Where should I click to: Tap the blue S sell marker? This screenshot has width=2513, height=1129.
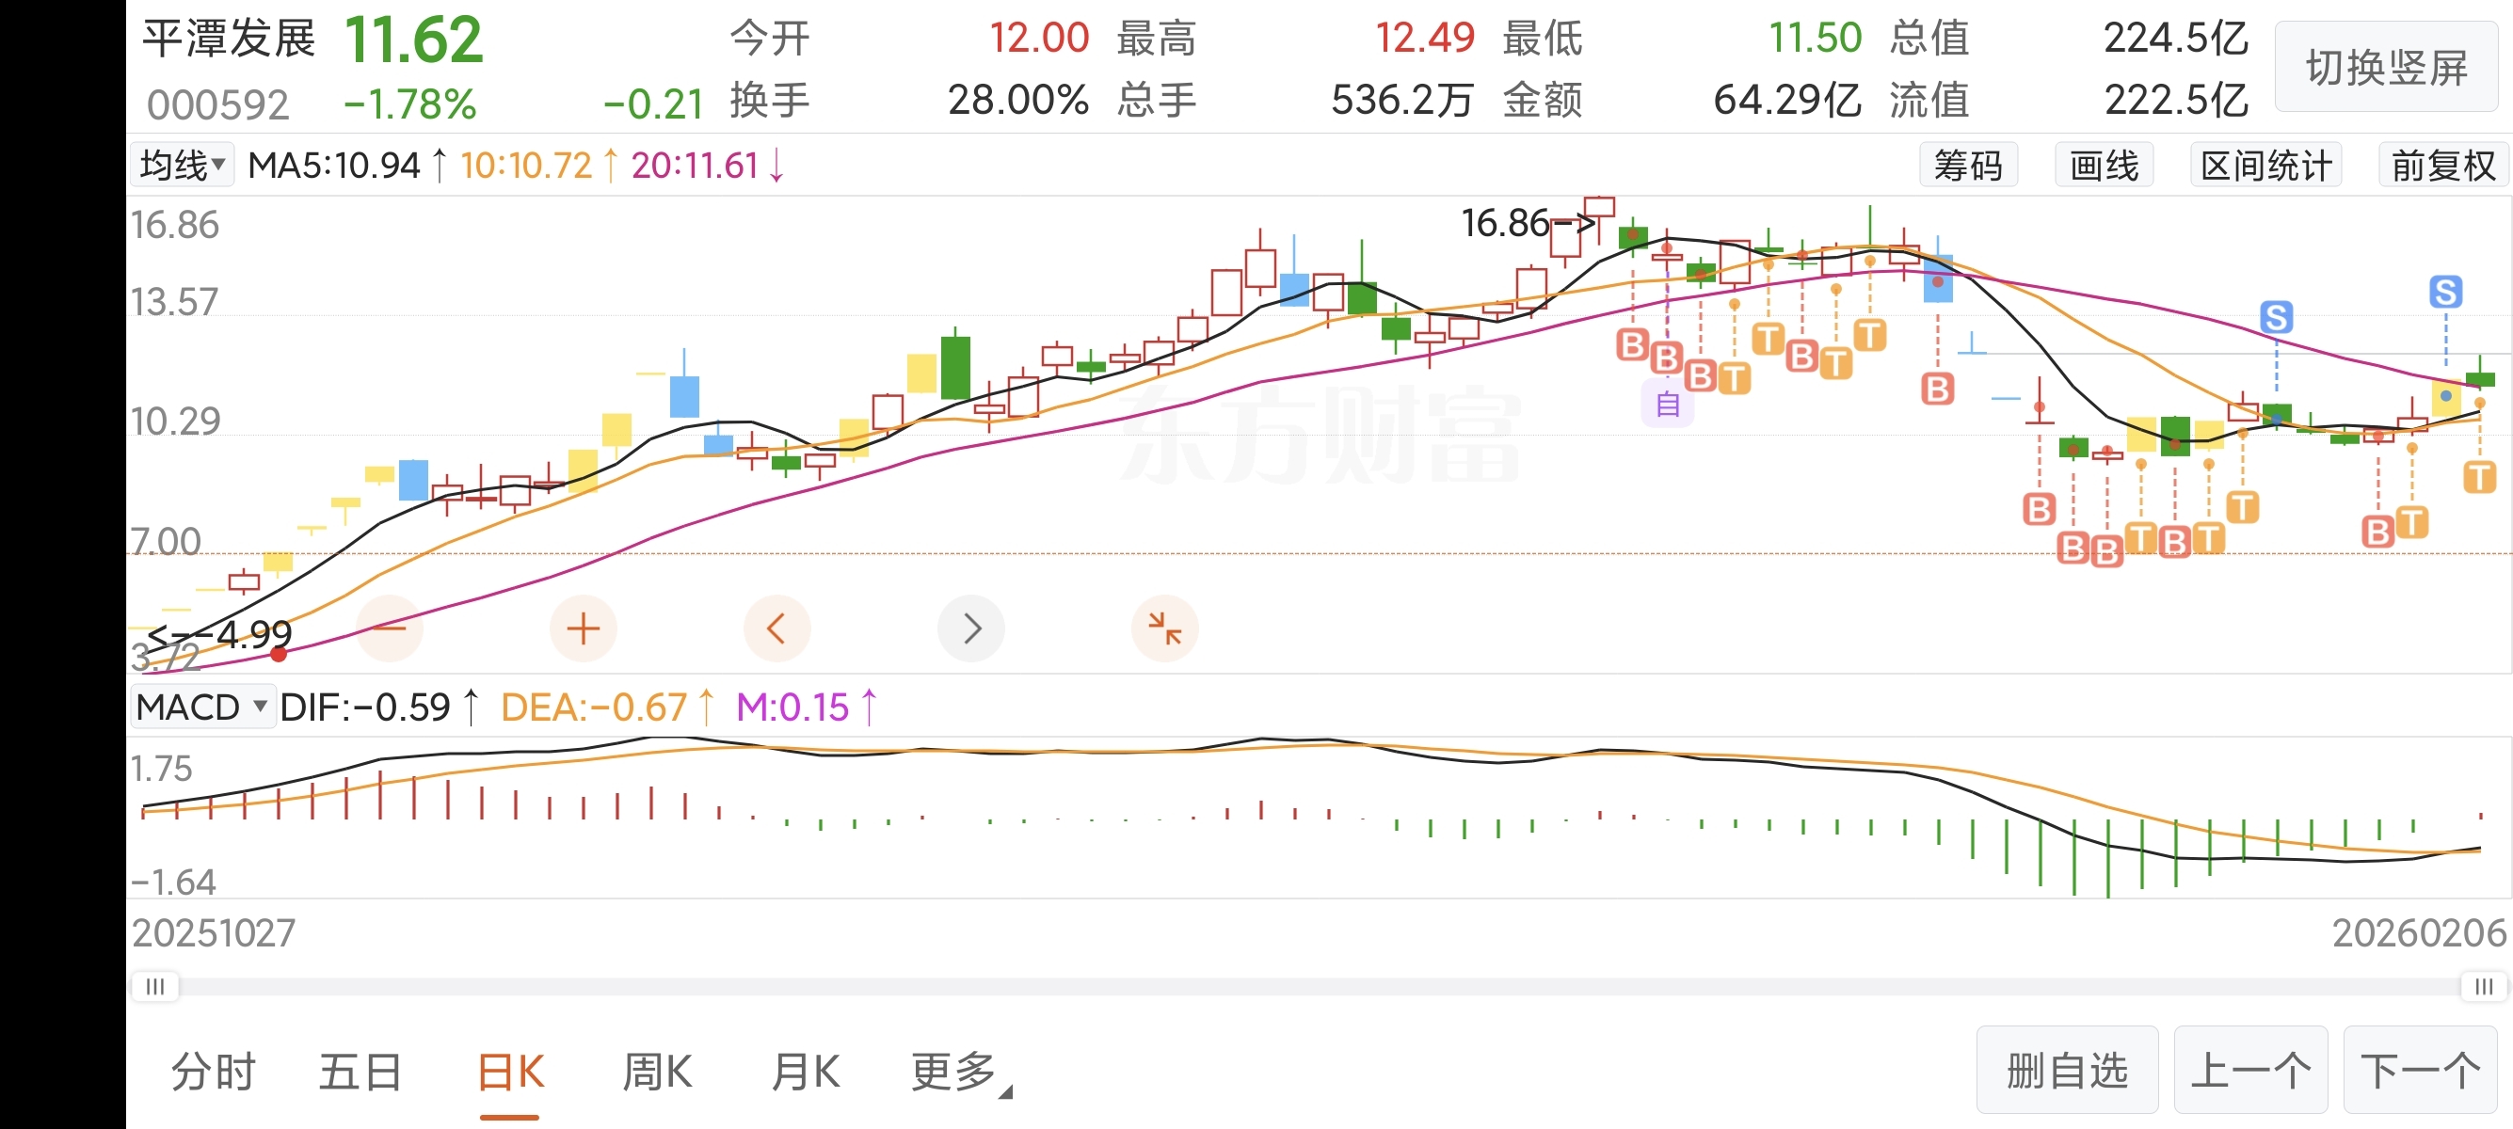[2275, 317]
